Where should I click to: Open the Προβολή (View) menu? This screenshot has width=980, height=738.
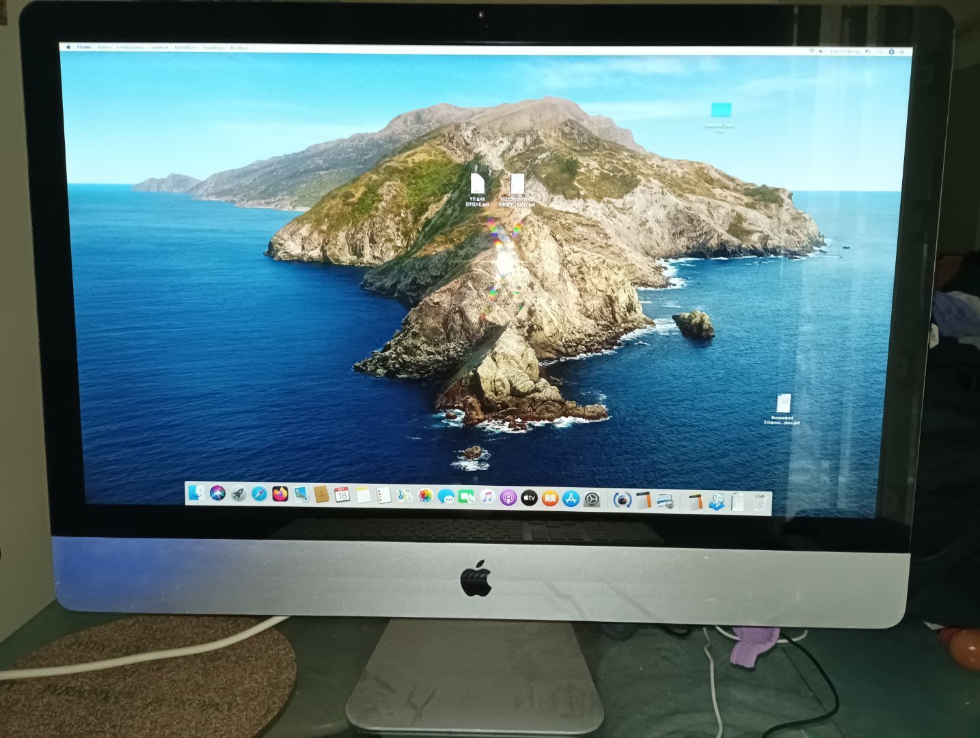(159, 47)
